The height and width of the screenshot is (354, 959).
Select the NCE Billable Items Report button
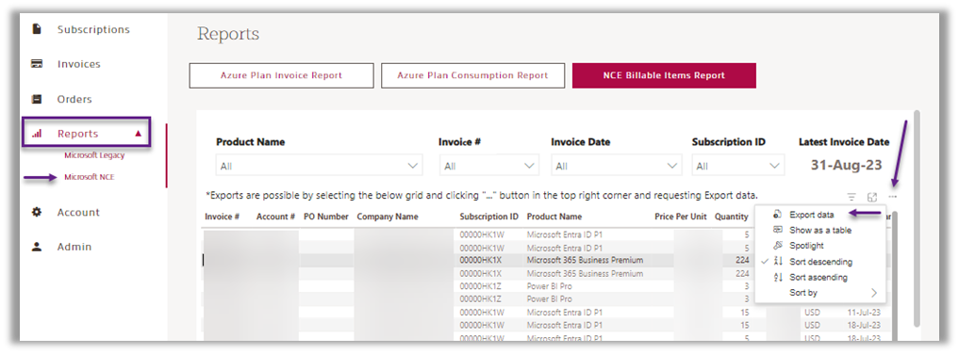[664, 75]
